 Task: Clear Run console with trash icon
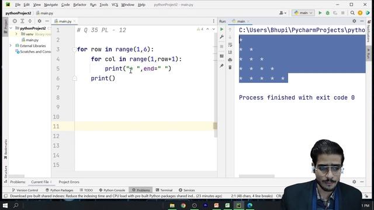pos(230,68)
